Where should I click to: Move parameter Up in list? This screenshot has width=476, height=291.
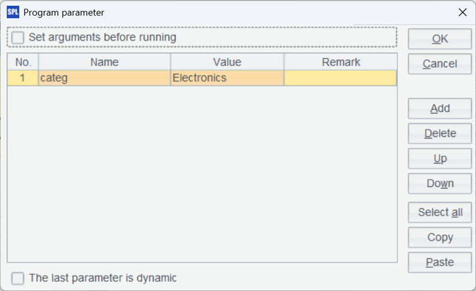tap(440, 158)
